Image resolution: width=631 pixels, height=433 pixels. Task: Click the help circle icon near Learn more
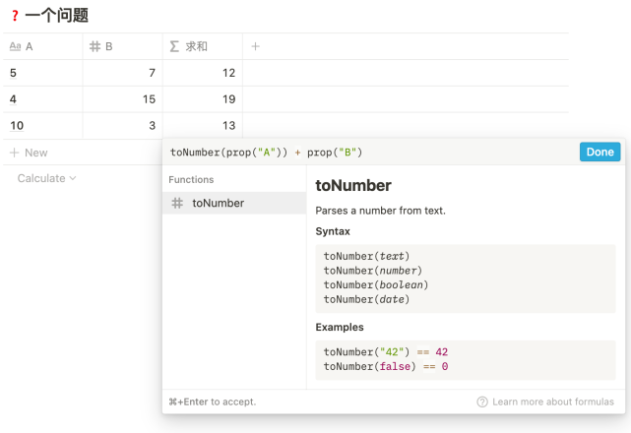coord(482,402)
